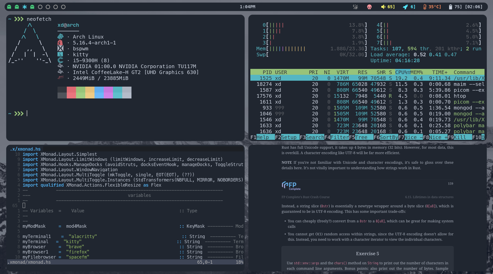The height and width of the screenshot is (274, 493).
Task: Select htop process row PID 933 mongod
Action: click(367, 108)
